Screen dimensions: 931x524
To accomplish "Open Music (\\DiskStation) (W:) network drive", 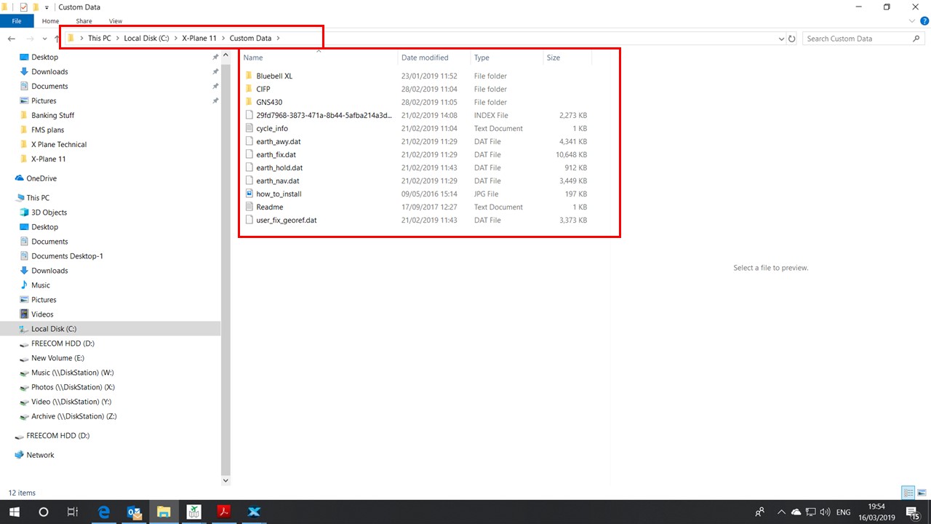I will pos(73,373).
